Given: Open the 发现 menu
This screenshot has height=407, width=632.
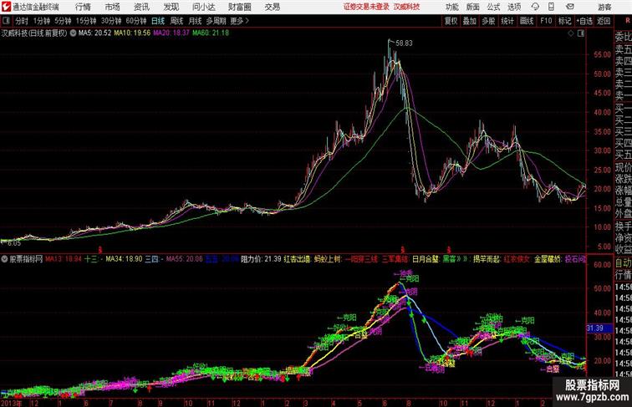Looking at the screenshot, I should click(171, 7).
